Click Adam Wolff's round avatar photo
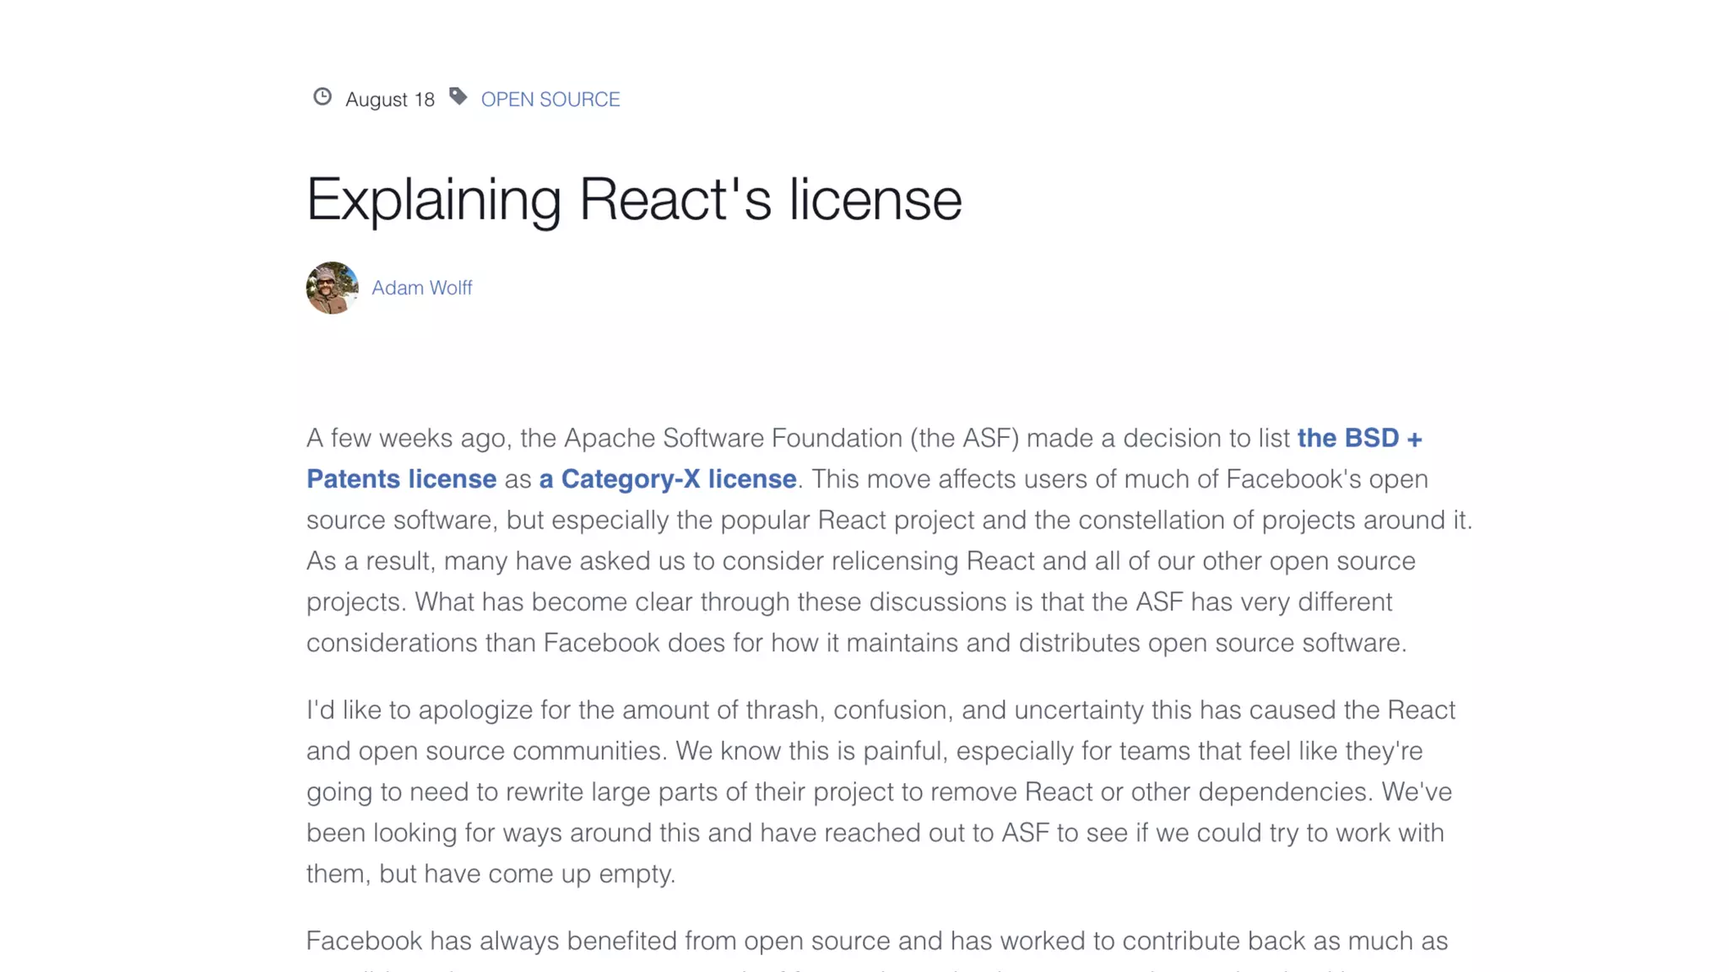1729x972 pixels. [332, 288]
